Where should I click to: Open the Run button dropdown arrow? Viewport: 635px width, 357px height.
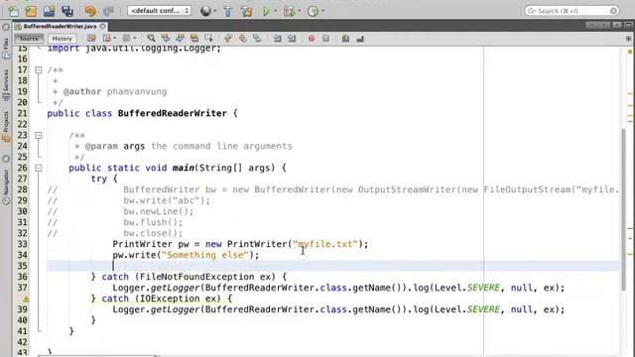(276, 11)
